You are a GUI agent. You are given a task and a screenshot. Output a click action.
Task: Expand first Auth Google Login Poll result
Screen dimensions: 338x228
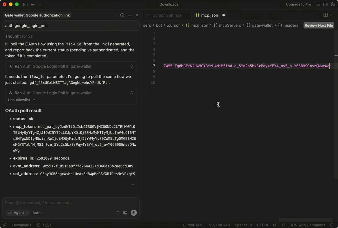click(x=132, y=66)
